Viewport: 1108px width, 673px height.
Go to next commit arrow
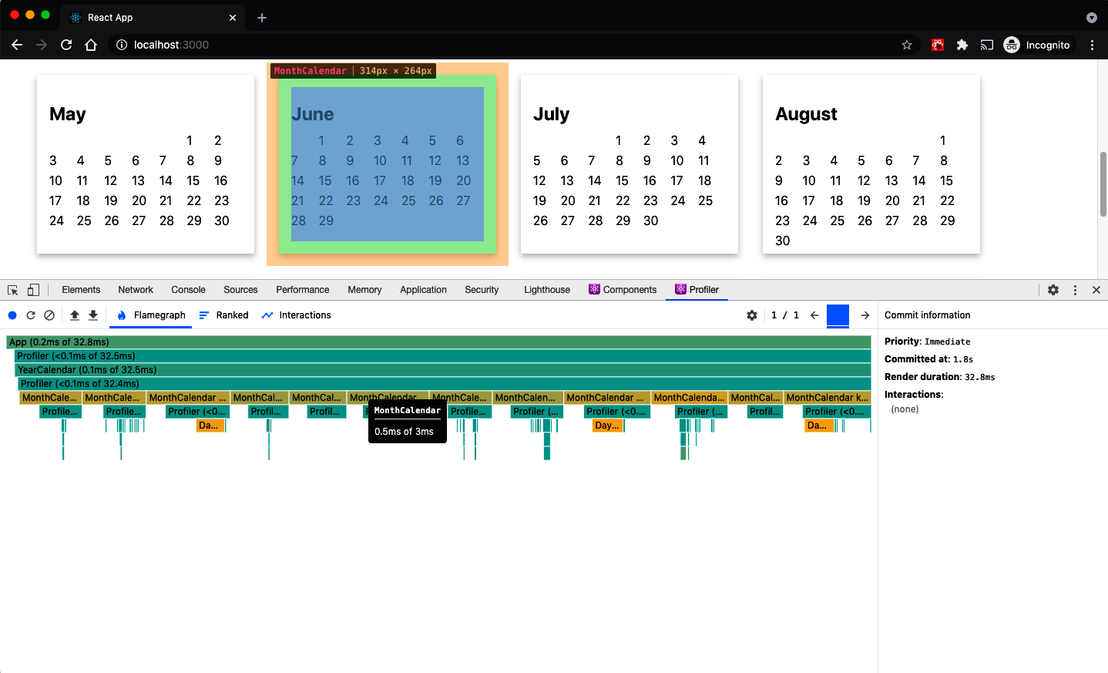865,315
